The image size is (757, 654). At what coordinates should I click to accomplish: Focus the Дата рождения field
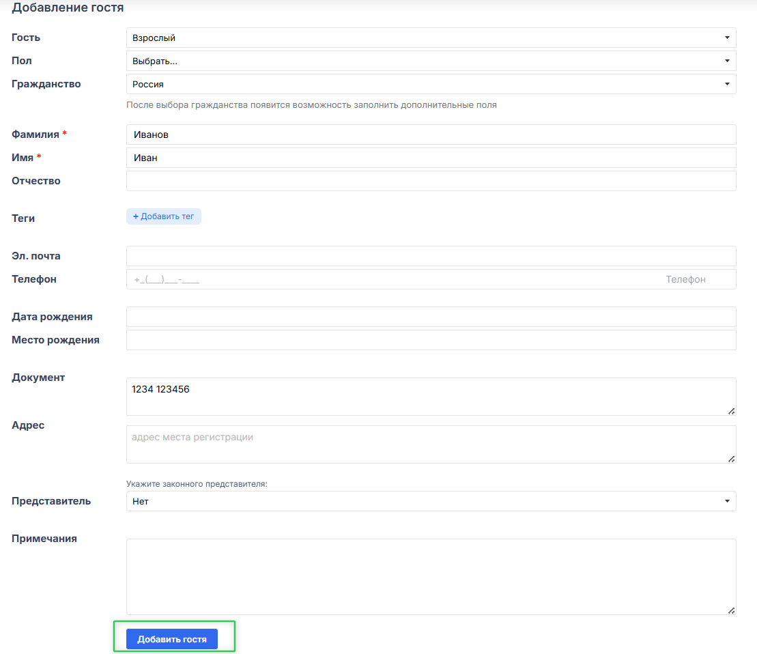tap(431, 317)
